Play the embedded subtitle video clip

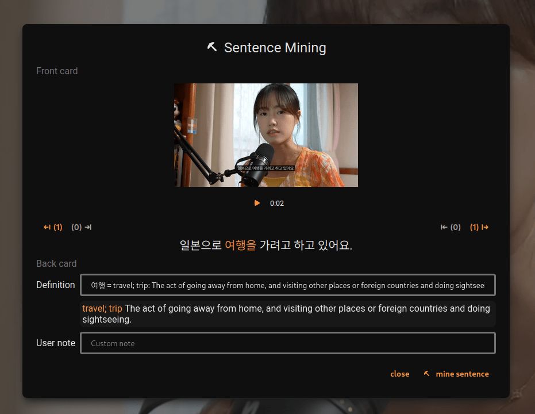pyautogui.click(x=257, y=203)
